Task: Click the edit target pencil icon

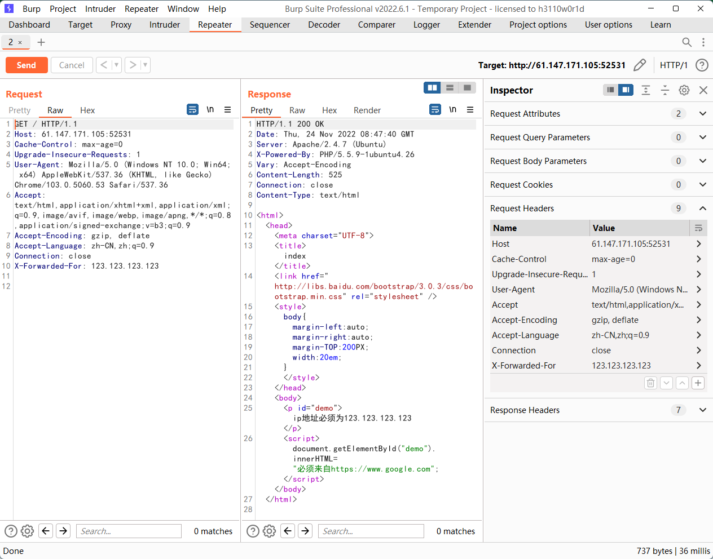Action: 639,65
